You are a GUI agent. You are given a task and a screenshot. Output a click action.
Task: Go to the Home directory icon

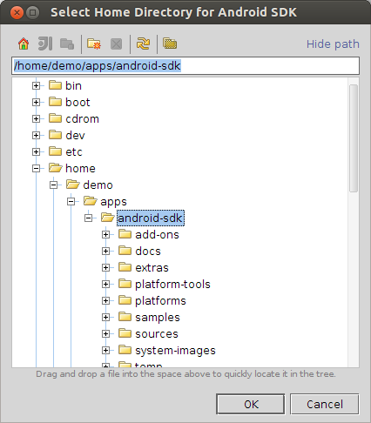coord(24,44)
